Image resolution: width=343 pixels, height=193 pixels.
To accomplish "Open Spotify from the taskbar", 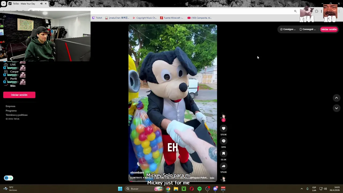I will [x=199, y=189].
